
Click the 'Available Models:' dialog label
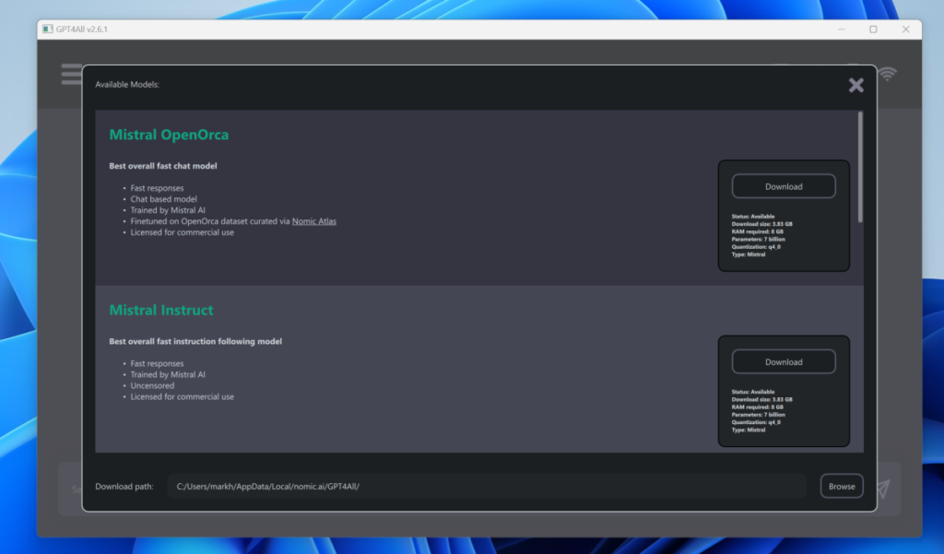click(x=127, y=85)
